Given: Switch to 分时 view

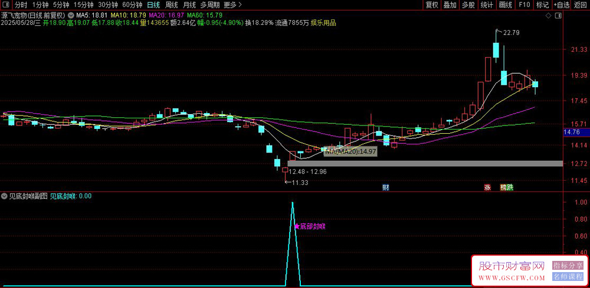Looking at the screenshot, I should pos(21,5).
